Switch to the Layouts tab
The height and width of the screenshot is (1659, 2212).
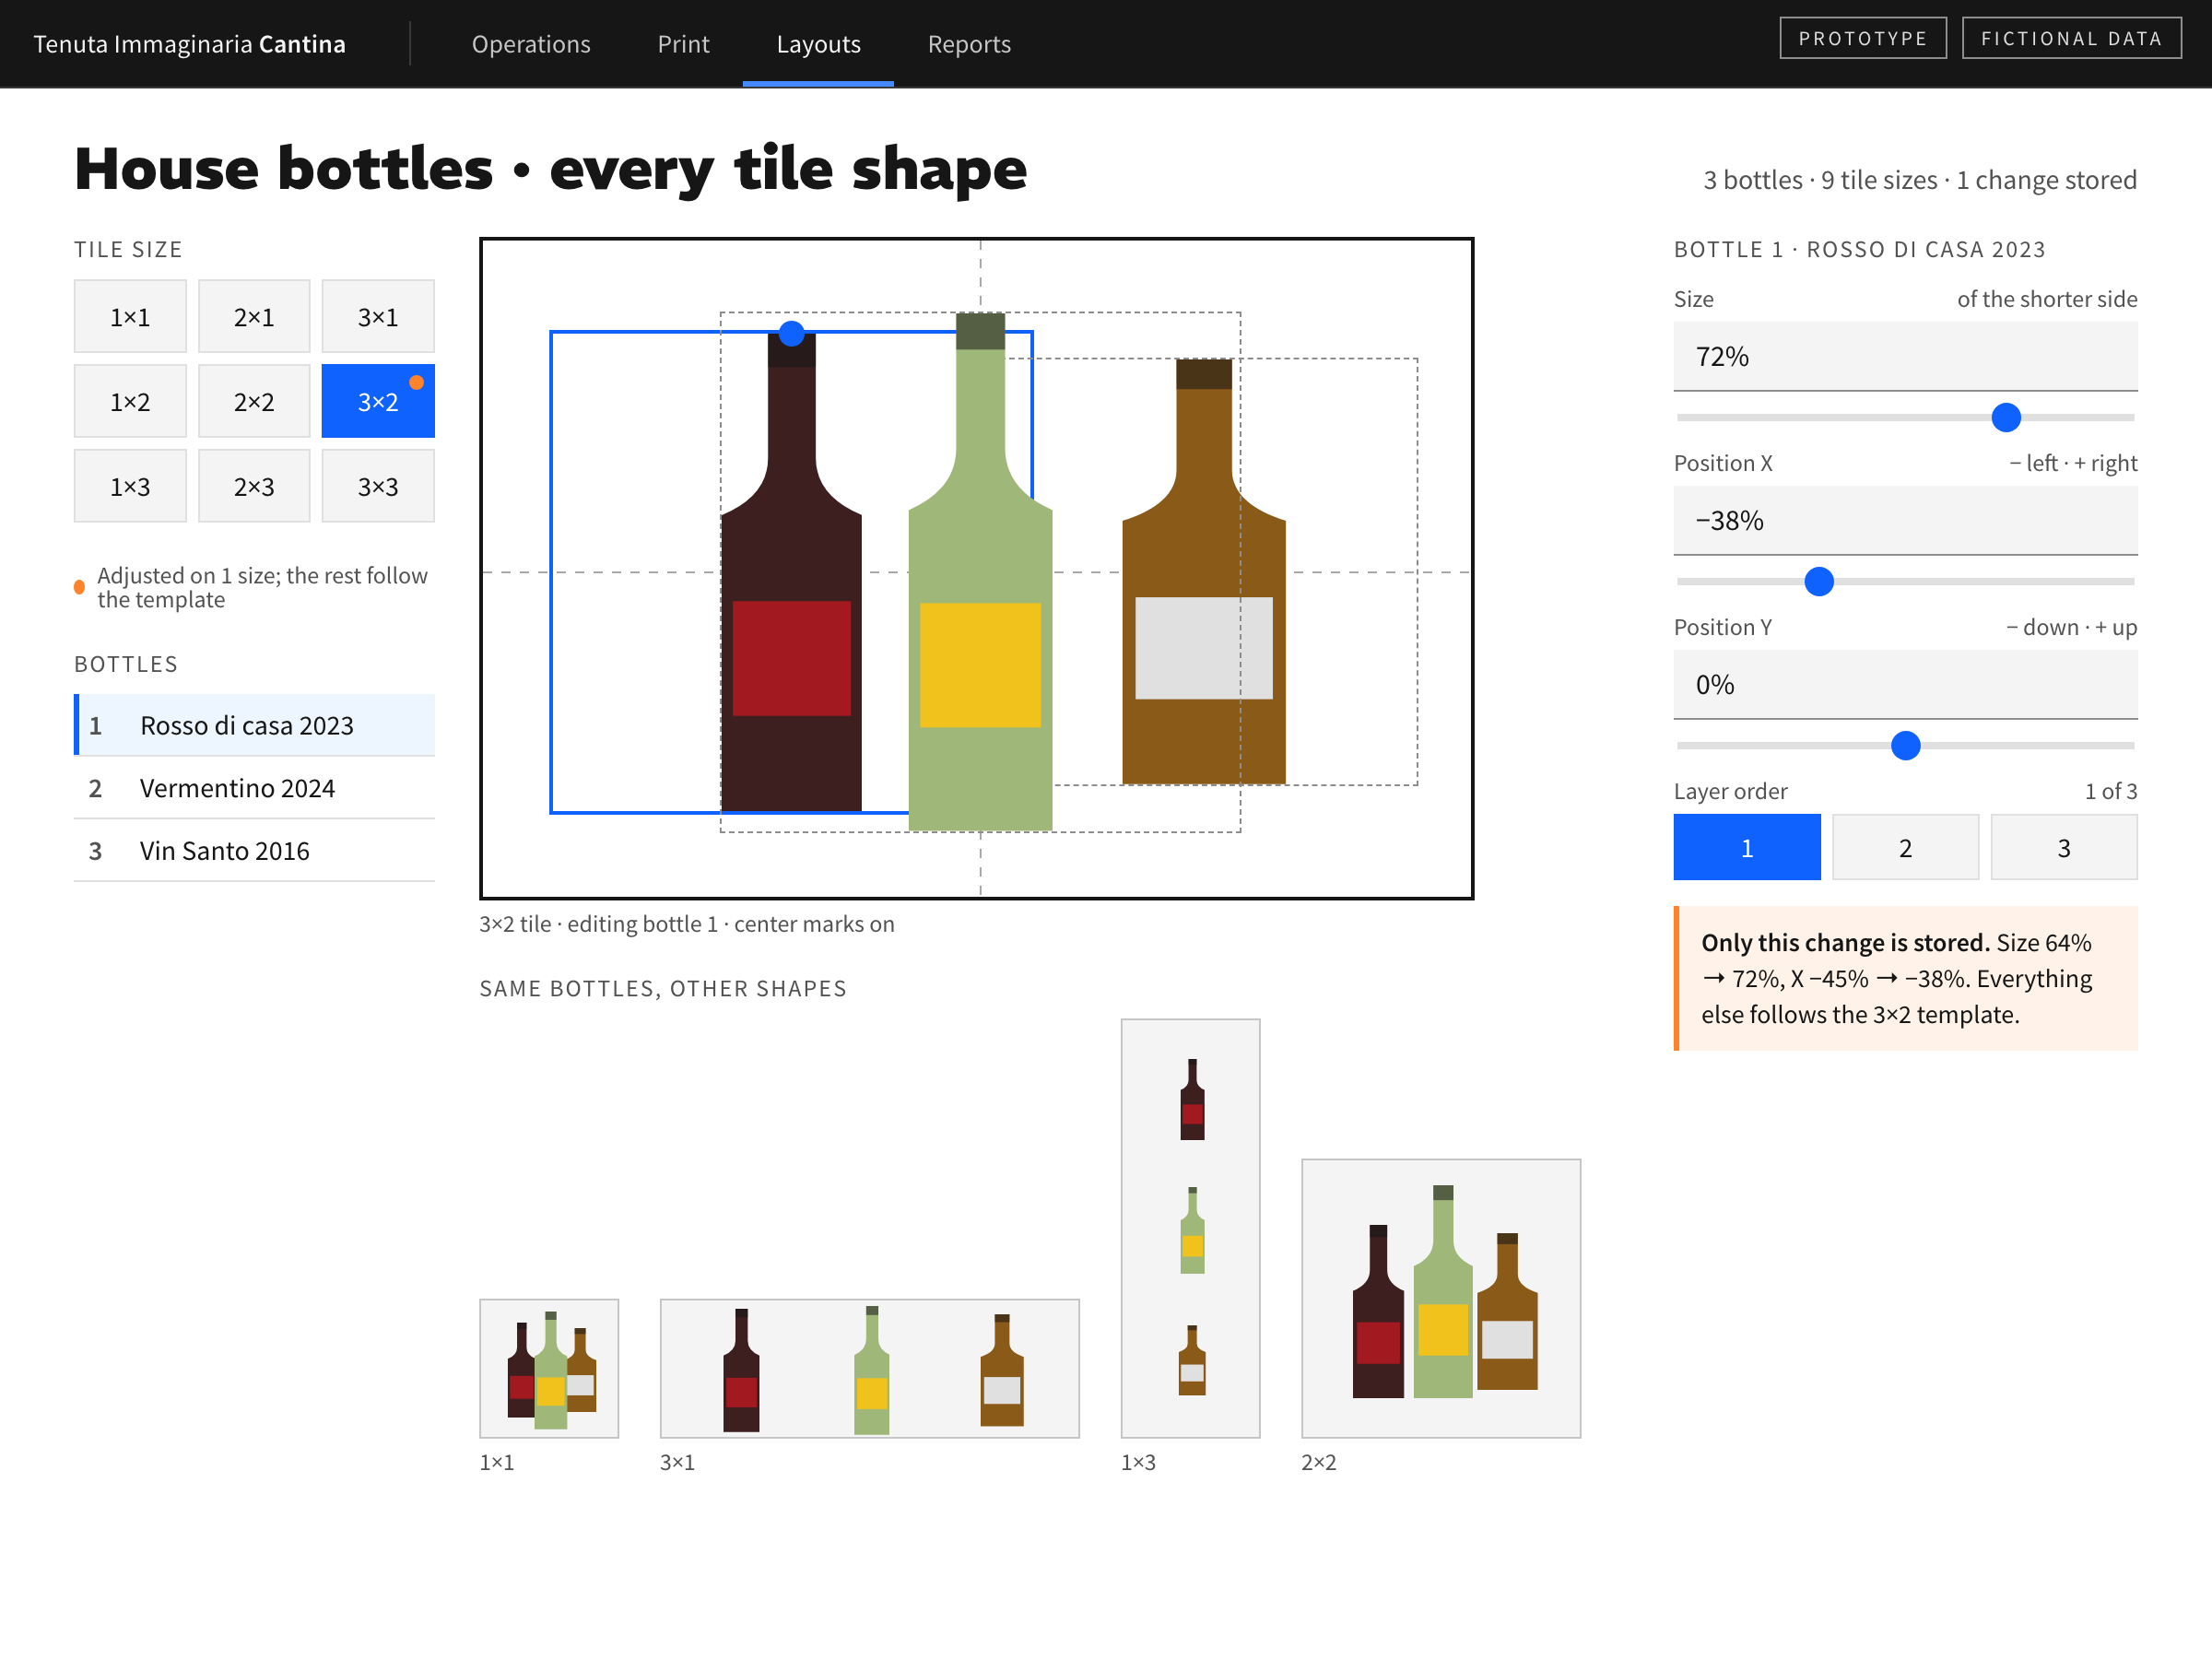818,44
